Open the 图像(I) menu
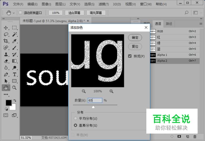The image size is (205, 141). coord(46,4)
